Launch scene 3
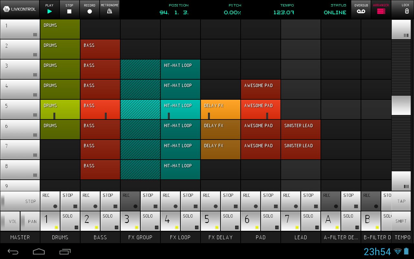The height and width of the screenshot is (259, 414). point(20,69)
